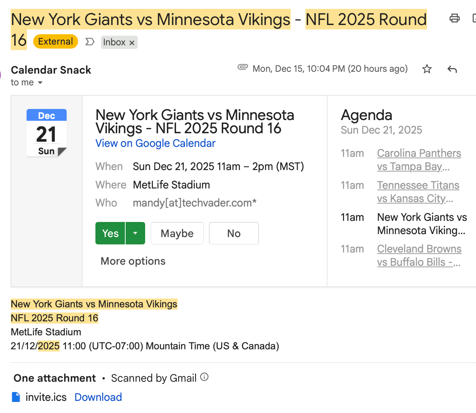This screenshot has width=476, height=413.
Task: Click the MetLife Stadium location in invite
Action: 171,185
